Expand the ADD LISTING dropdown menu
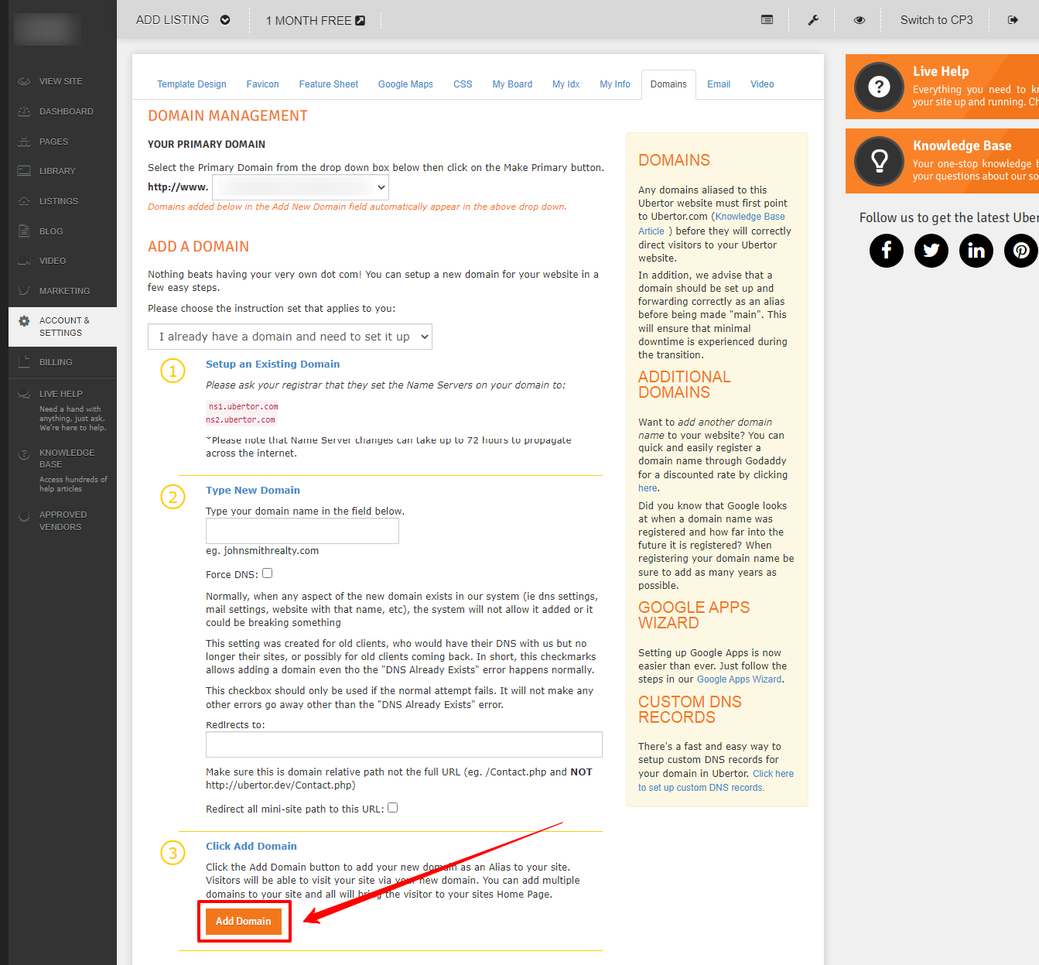1039x965 pixels. click(183, 20)
